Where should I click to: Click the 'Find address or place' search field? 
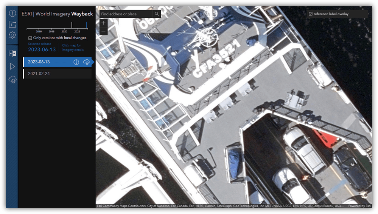[126, 14]
